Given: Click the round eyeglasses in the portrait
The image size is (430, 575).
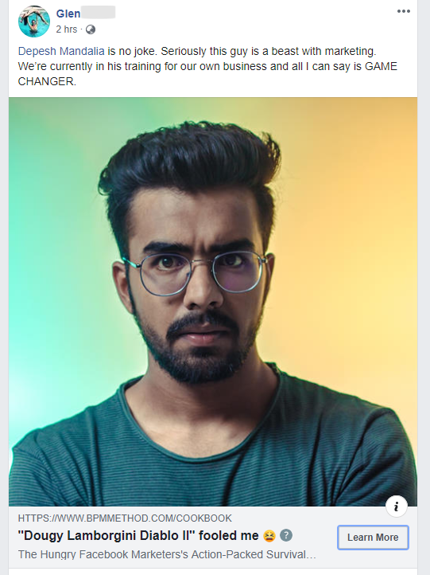Looking at the screenshot, I should [x=196, y=273].
